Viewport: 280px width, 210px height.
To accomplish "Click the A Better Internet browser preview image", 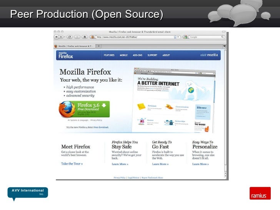I will tap(173, 100).
